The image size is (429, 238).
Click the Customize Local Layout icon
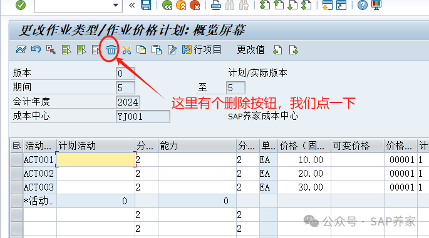click(x=376, y=5)
